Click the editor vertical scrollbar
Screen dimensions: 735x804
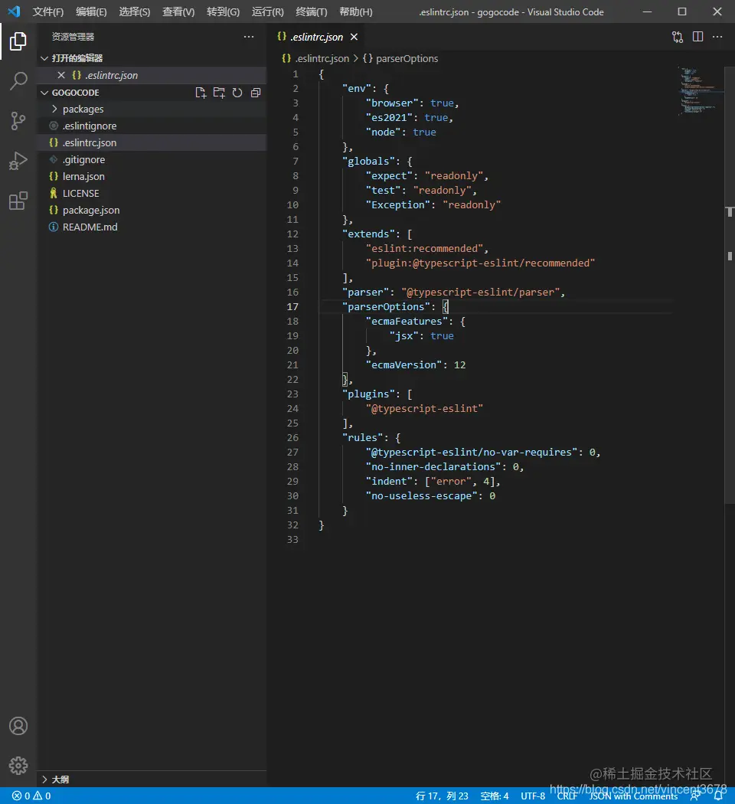730,285
